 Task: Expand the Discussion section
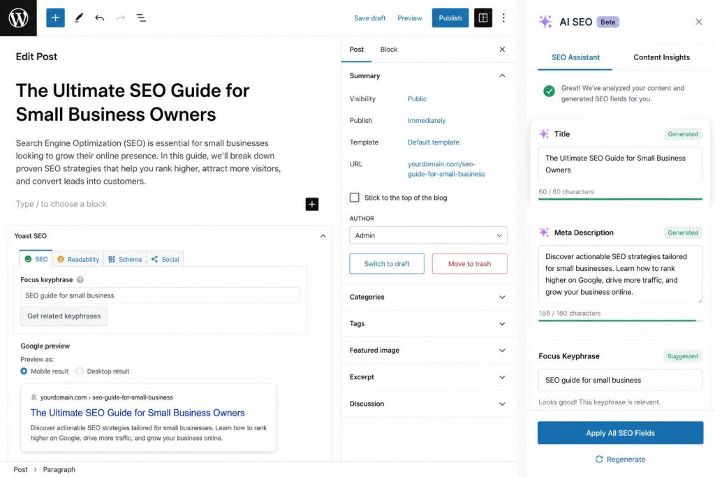(428, 404)
